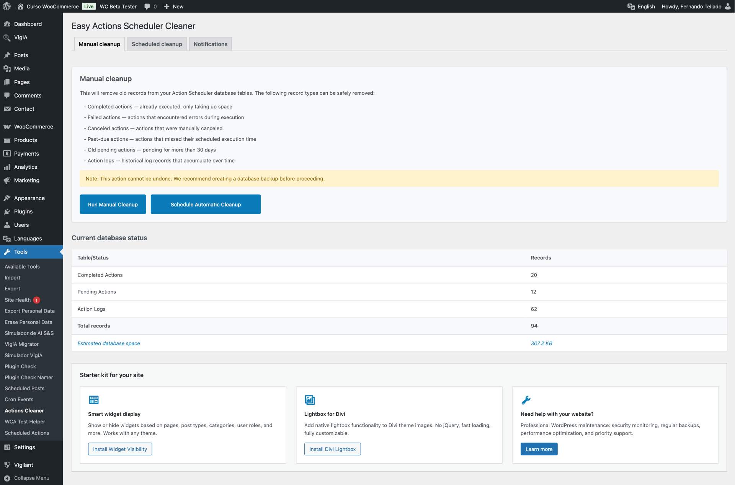735x485 pixels.
Task: Open comments bubble icon in admin bar
Action: click(x=147, y=7)
